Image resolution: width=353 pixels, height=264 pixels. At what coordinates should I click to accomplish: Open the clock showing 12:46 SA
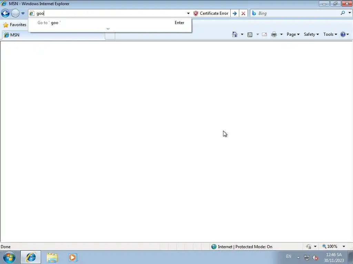(x=334, y=257)
